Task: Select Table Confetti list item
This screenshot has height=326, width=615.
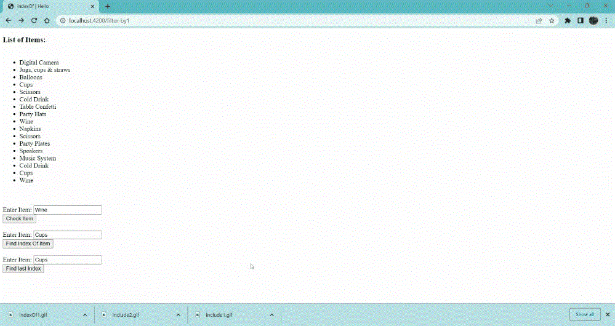Action: pos(38,106)
